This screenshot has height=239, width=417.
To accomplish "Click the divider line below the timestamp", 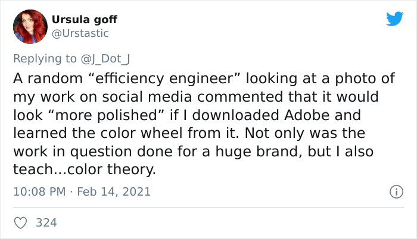I will click(208, 207).
